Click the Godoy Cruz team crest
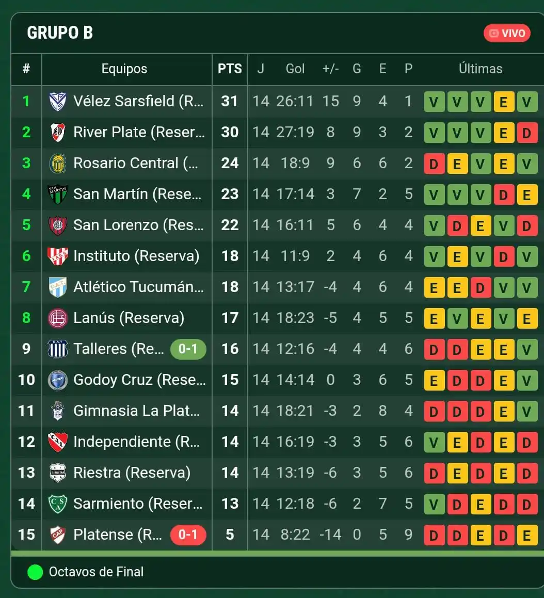 58,380
